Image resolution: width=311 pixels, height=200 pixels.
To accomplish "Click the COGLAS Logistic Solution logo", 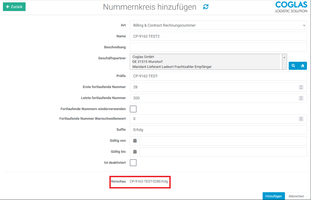I will [x=291, y=7].
